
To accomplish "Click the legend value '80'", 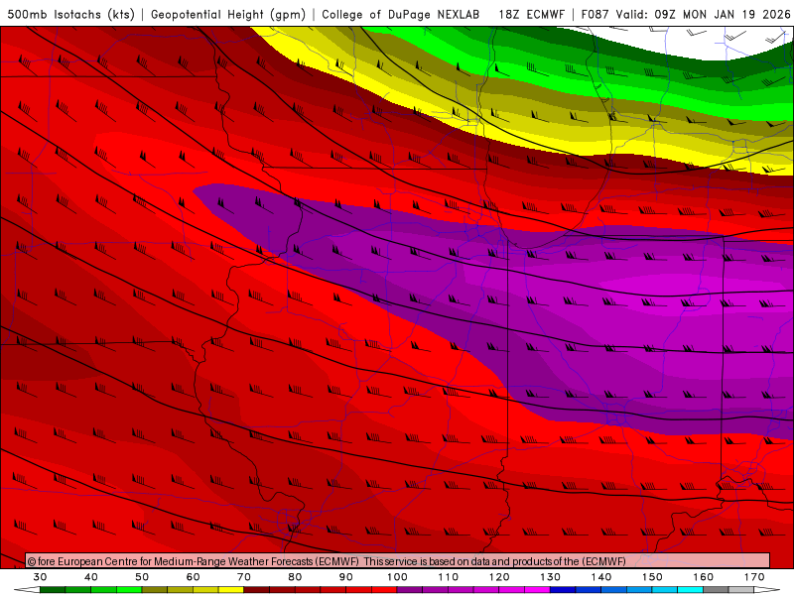I will pyautogui.click(x=295, y=577).
